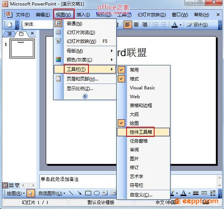Click the notes field 单击此处添加备注
The height and width of the screenshot is (209, 224).
point(60,179)
